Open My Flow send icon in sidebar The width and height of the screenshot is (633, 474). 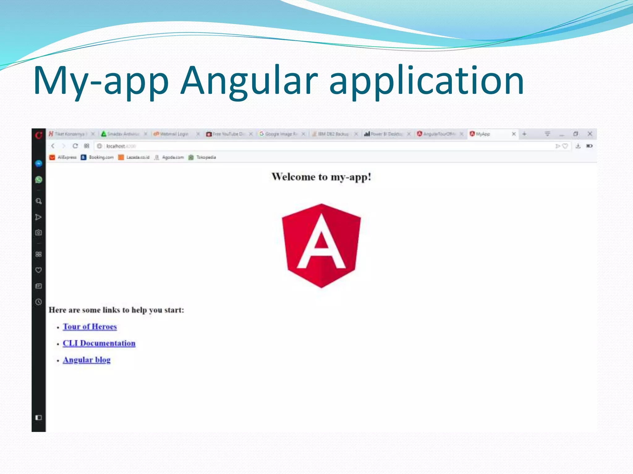pos(38,217)
